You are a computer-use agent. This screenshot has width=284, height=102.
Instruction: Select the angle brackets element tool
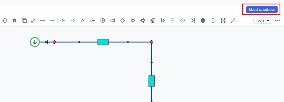pos(73,20)
